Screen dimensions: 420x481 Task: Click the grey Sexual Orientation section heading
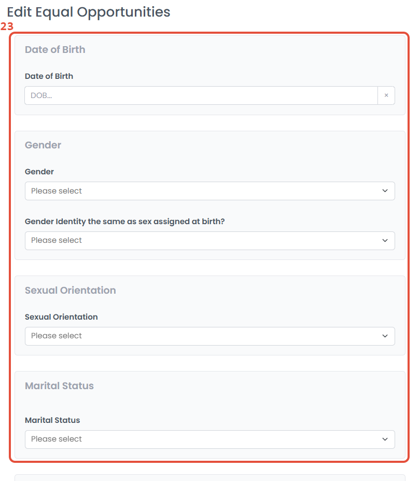[70, 291]
